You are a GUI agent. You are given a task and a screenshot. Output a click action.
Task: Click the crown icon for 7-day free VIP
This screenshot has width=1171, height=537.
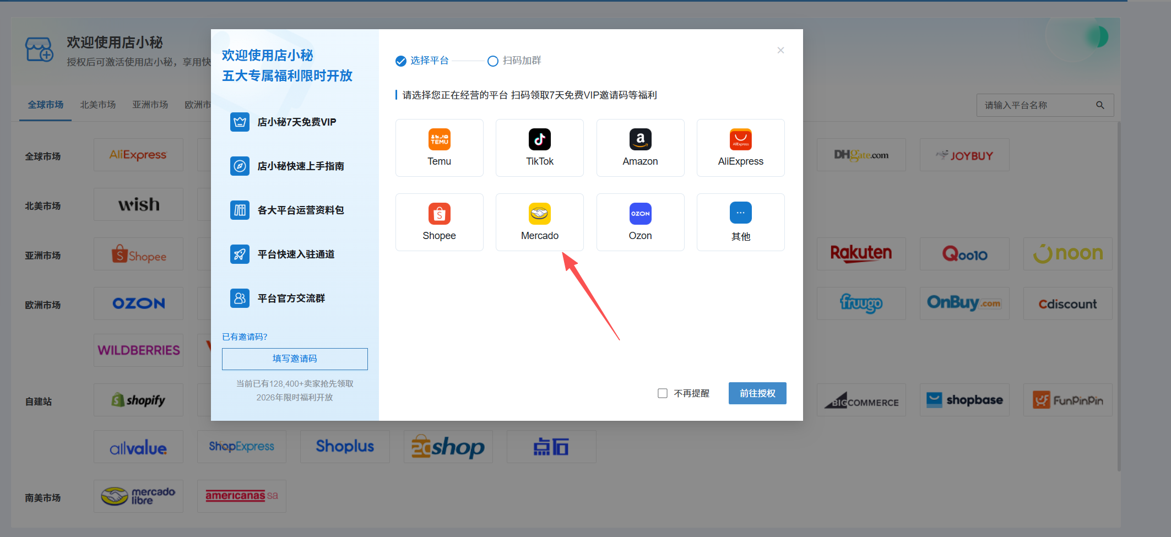pyautogui.click(x=240, y=122)
